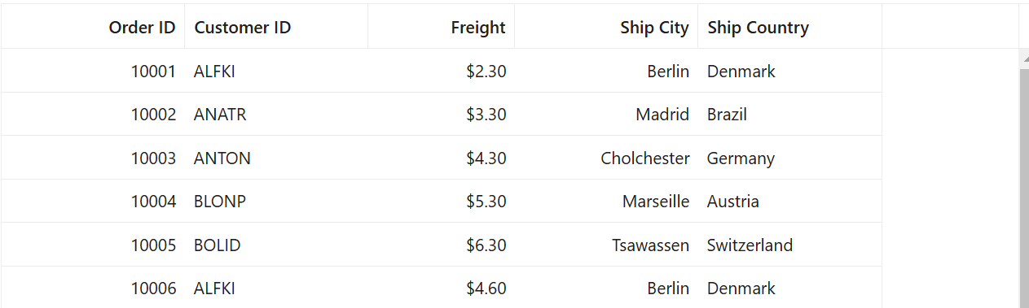Click the $4.30 freight cell
This screenshot has height=308, width=1029.
pos(442,158)
